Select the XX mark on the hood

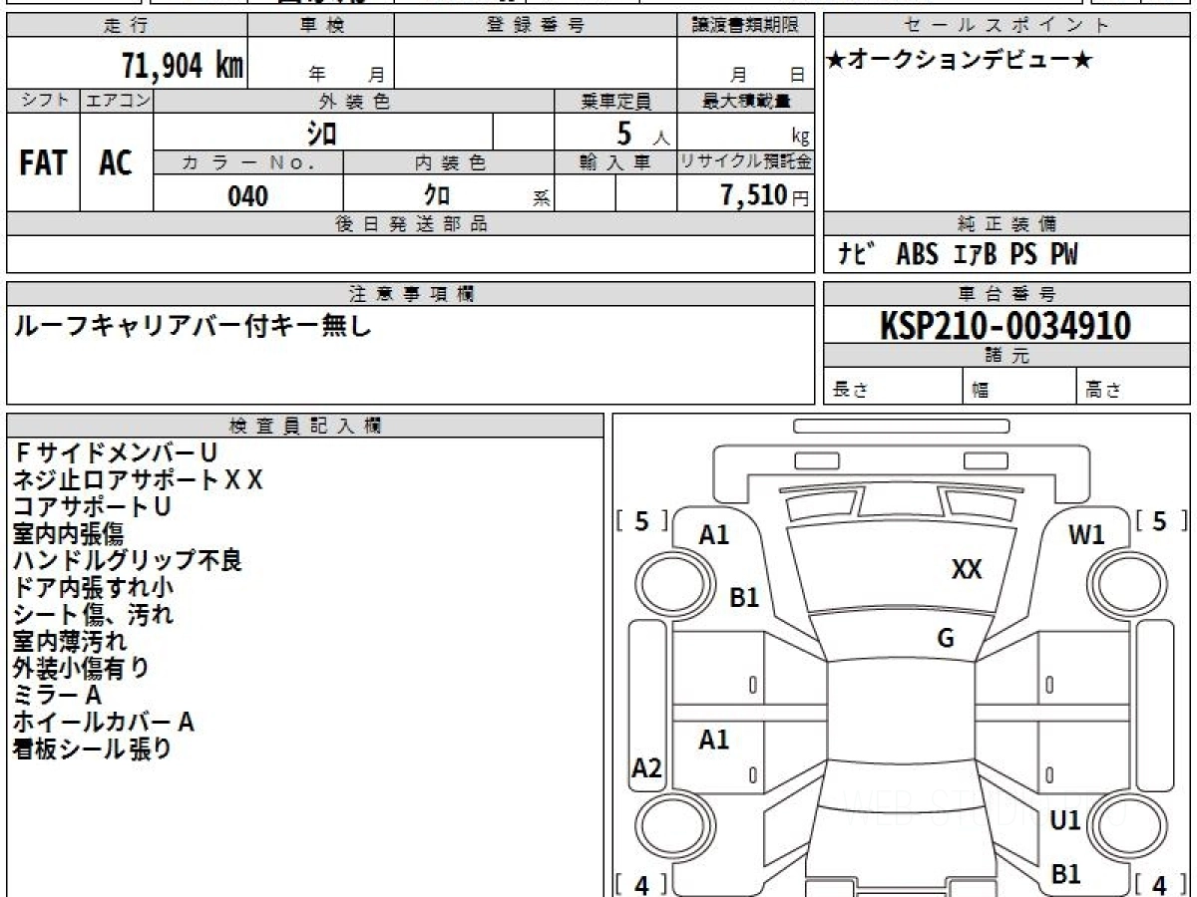coord(967,570)
